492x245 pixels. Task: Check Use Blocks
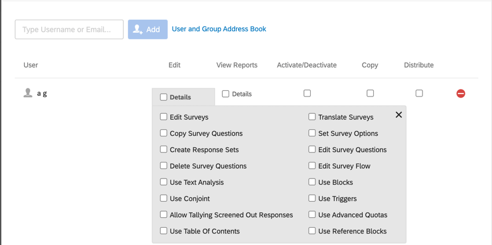tap(312, 182)
